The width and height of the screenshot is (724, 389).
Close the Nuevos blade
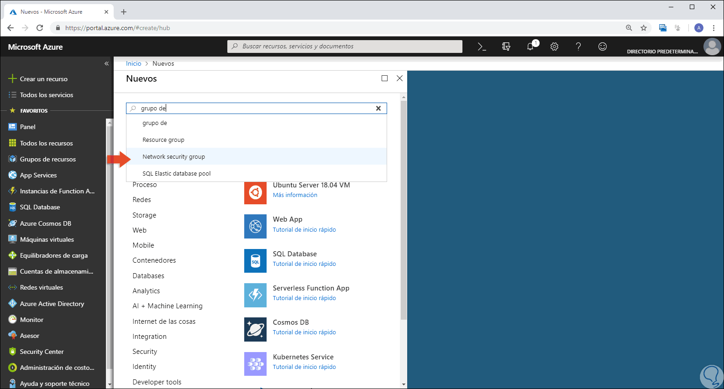(x=399, y=78)
